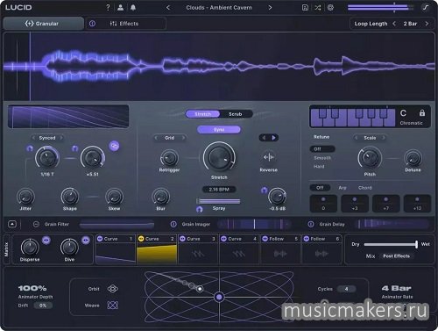Click the Drift 0% value

click(x=43, y=306)
